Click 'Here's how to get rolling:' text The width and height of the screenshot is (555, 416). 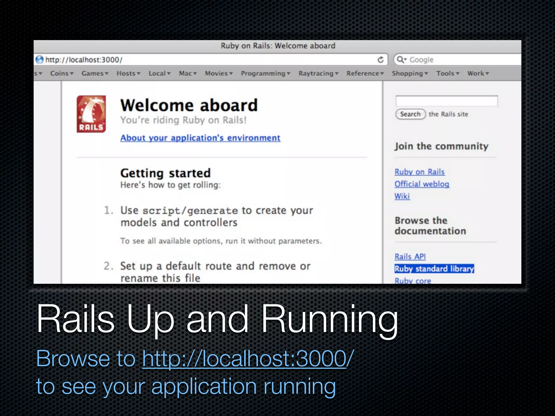click(170, 185)
